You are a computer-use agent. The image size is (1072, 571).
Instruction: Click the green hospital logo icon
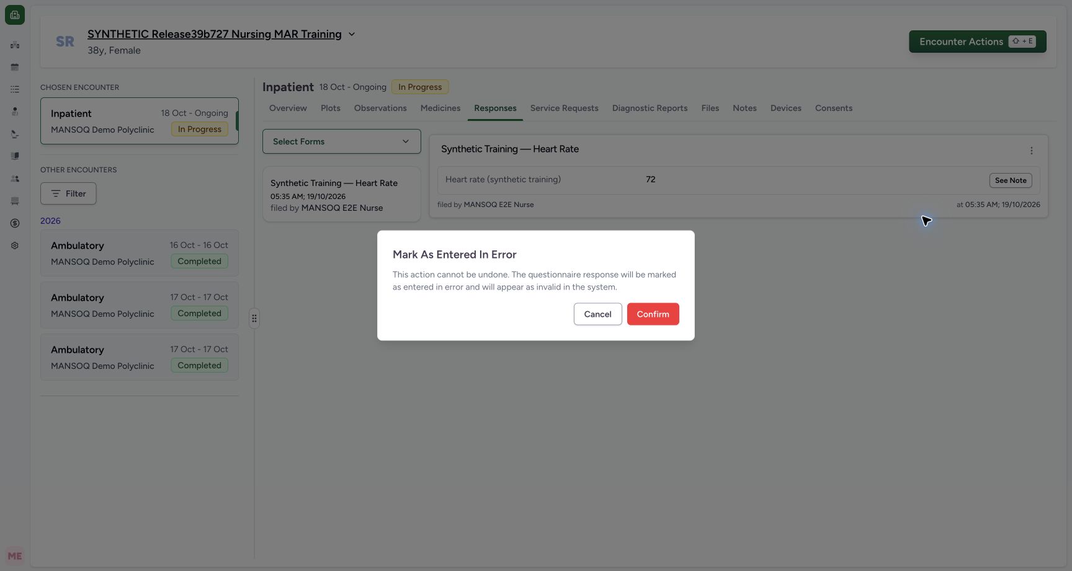(x=15, y=15)
